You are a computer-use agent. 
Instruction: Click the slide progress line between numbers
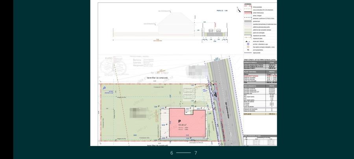(x=183, y=153)
